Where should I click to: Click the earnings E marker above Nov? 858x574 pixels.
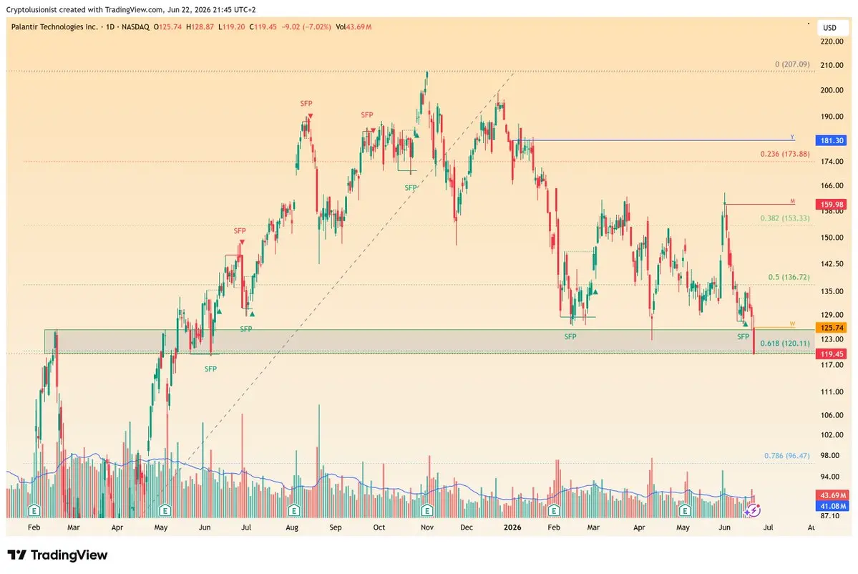[426, 510]
